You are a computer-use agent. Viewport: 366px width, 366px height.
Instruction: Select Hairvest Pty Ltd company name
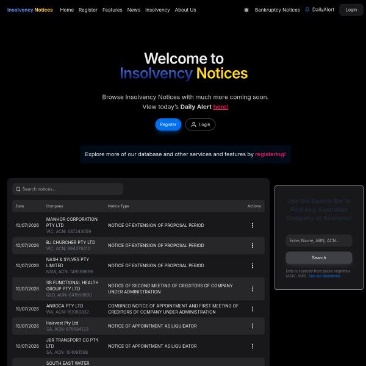point(62,323)
